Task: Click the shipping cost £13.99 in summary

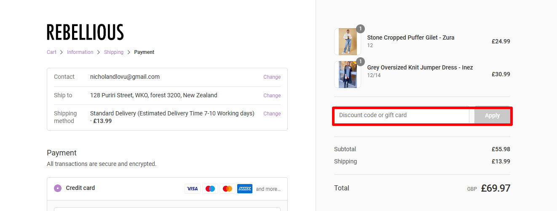Action: 501,161
